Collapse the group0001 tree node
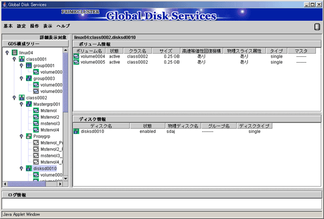 pyautogui.click(x=21, y=65)
